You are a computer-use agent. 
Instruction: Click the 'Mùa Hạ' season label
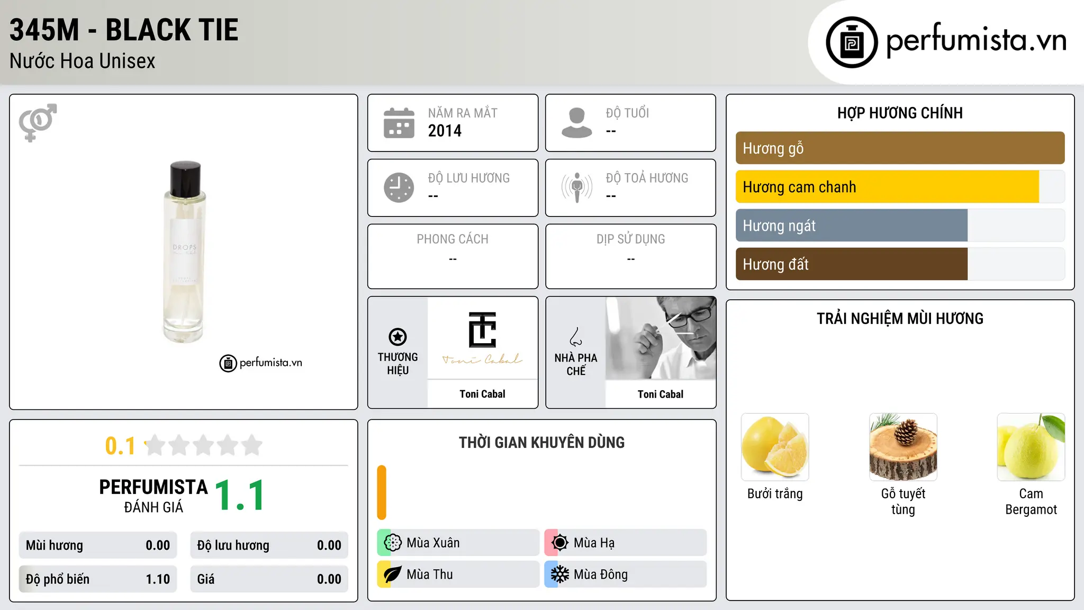pyautogui.click(x=594, y=543)
